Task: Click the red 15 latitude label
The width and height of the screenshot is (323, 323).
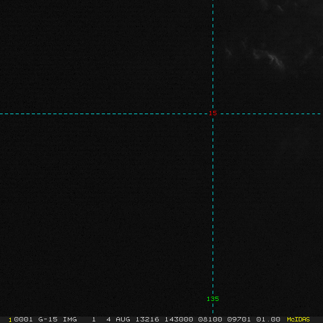Action: click(x=213, y=113)
